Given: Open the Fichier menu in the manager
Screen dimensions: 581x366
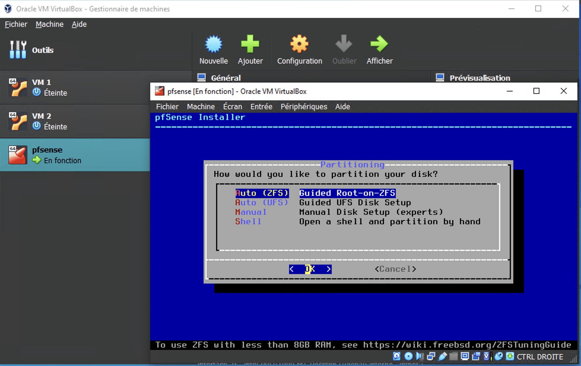Looking at the screenshot, I should pos(15,24).
